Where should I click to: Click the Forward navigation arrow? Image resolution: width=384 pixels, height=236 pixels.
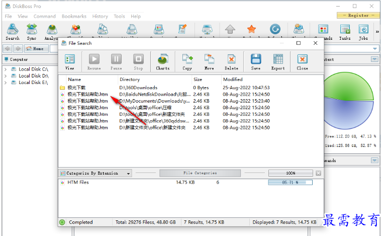[18, 49]
